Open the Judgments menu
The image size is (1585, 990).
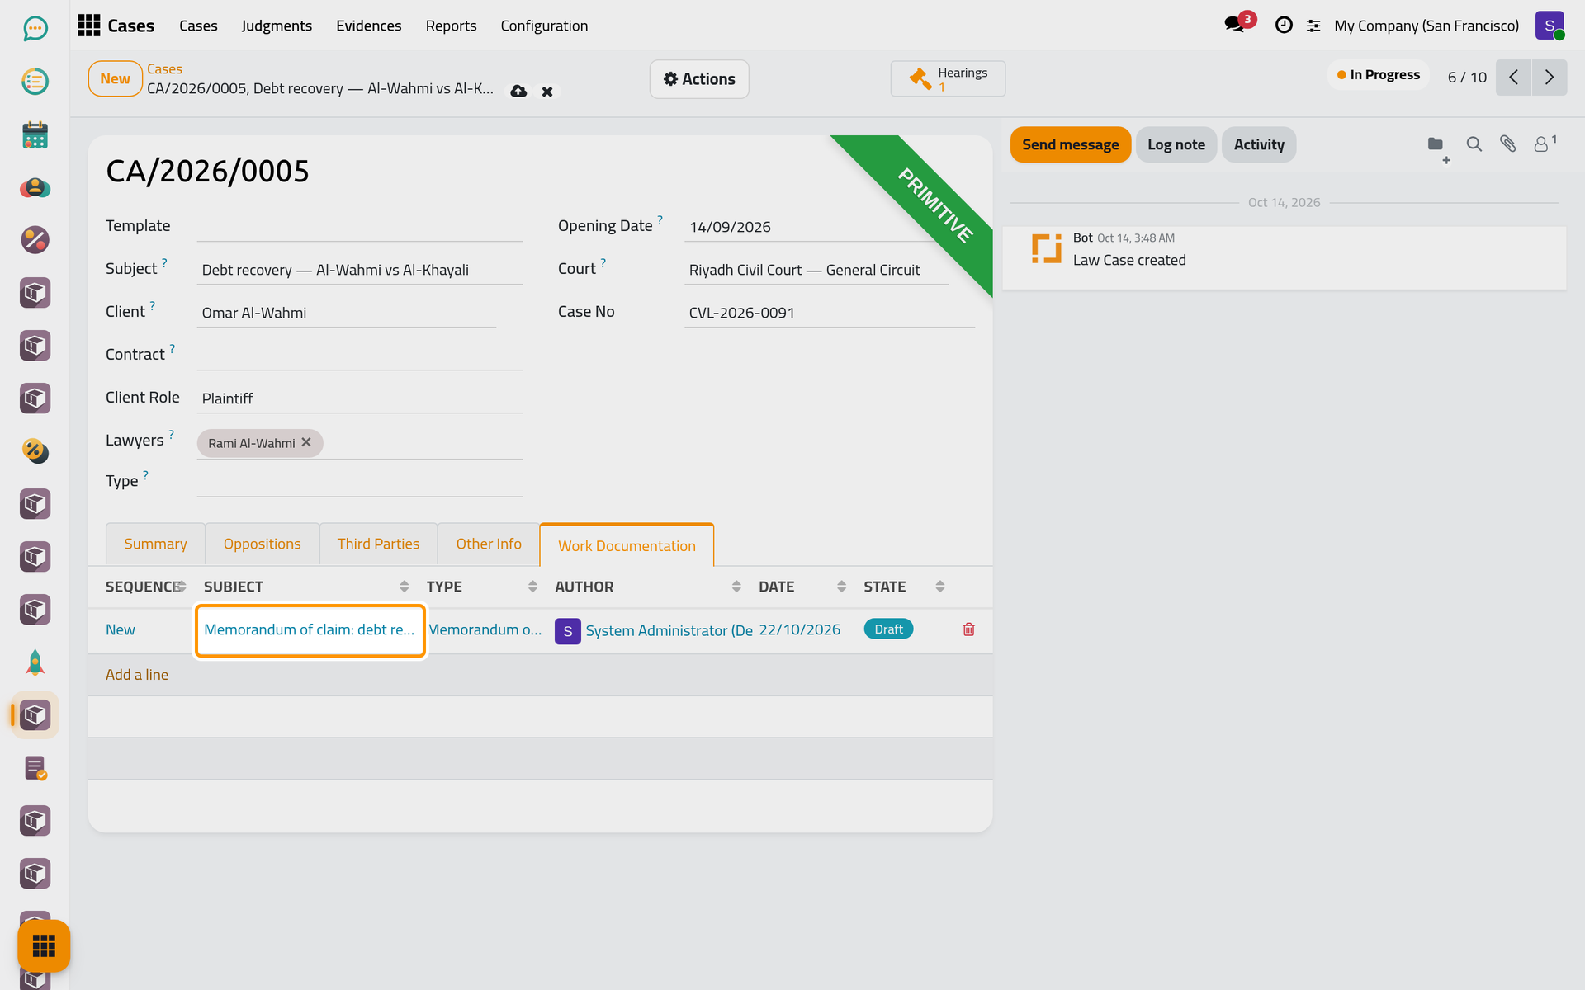click(277, 26)
